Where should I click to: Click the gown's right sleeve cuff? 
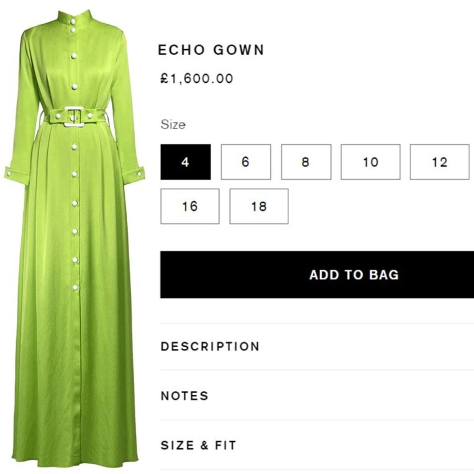pos(133,175)
